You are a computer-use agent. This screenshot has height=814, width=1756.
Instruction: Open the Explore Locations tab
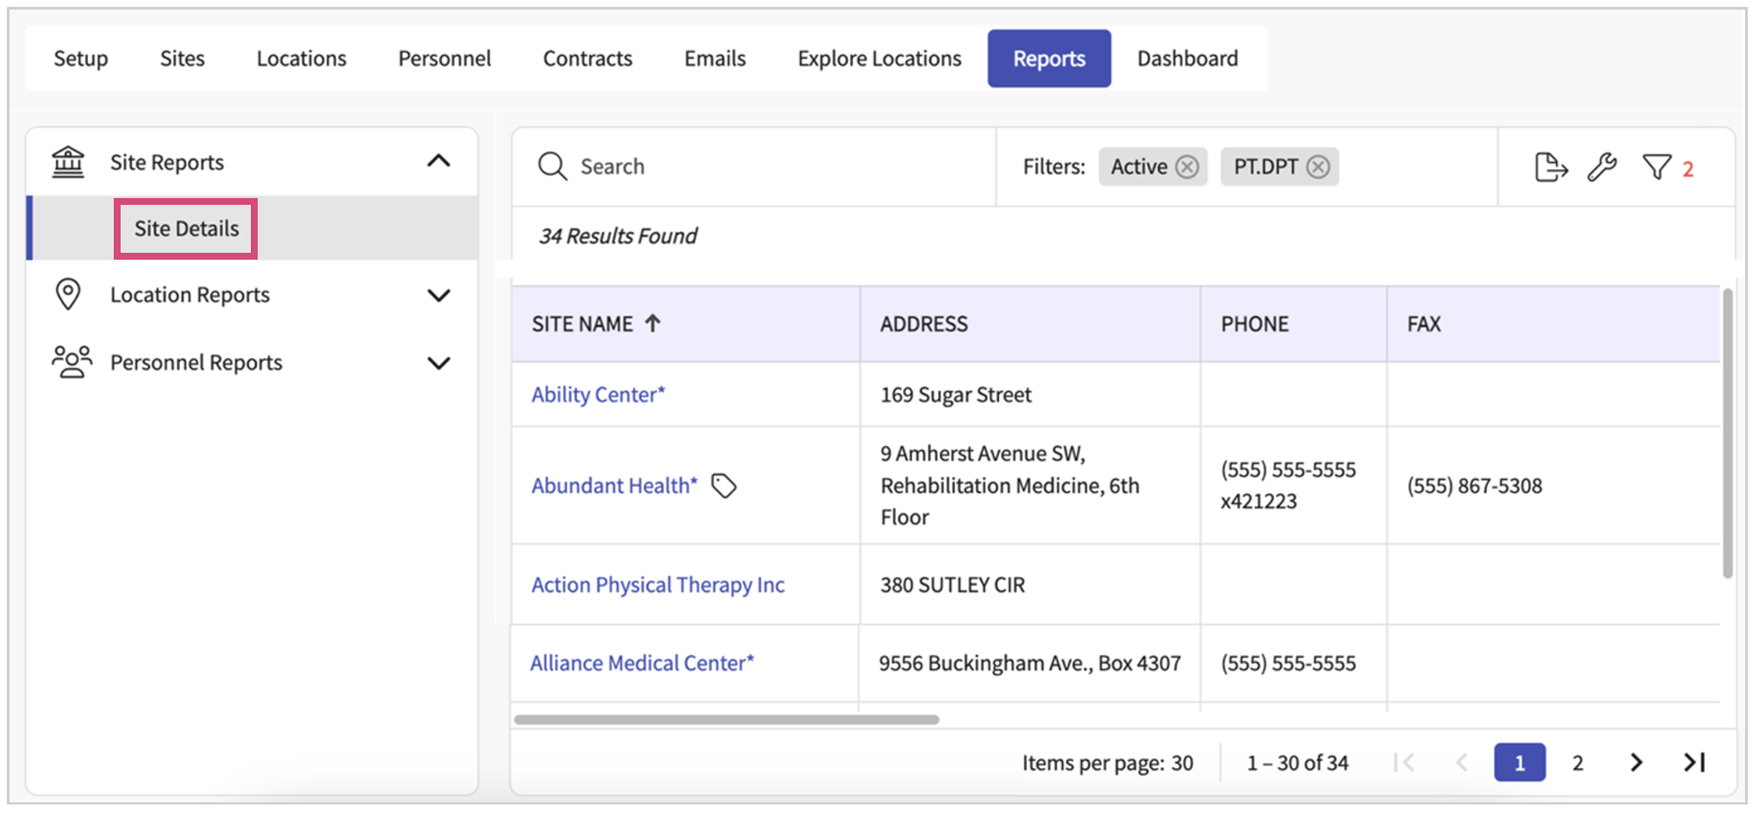click(879, 59)
